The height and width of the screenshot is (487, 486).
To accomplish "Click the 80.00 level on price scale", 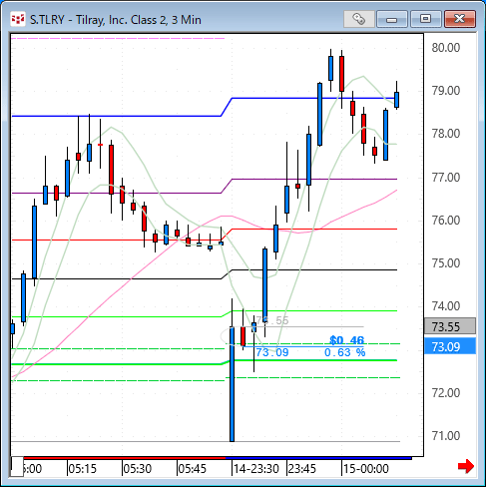I will click(446, 48).
